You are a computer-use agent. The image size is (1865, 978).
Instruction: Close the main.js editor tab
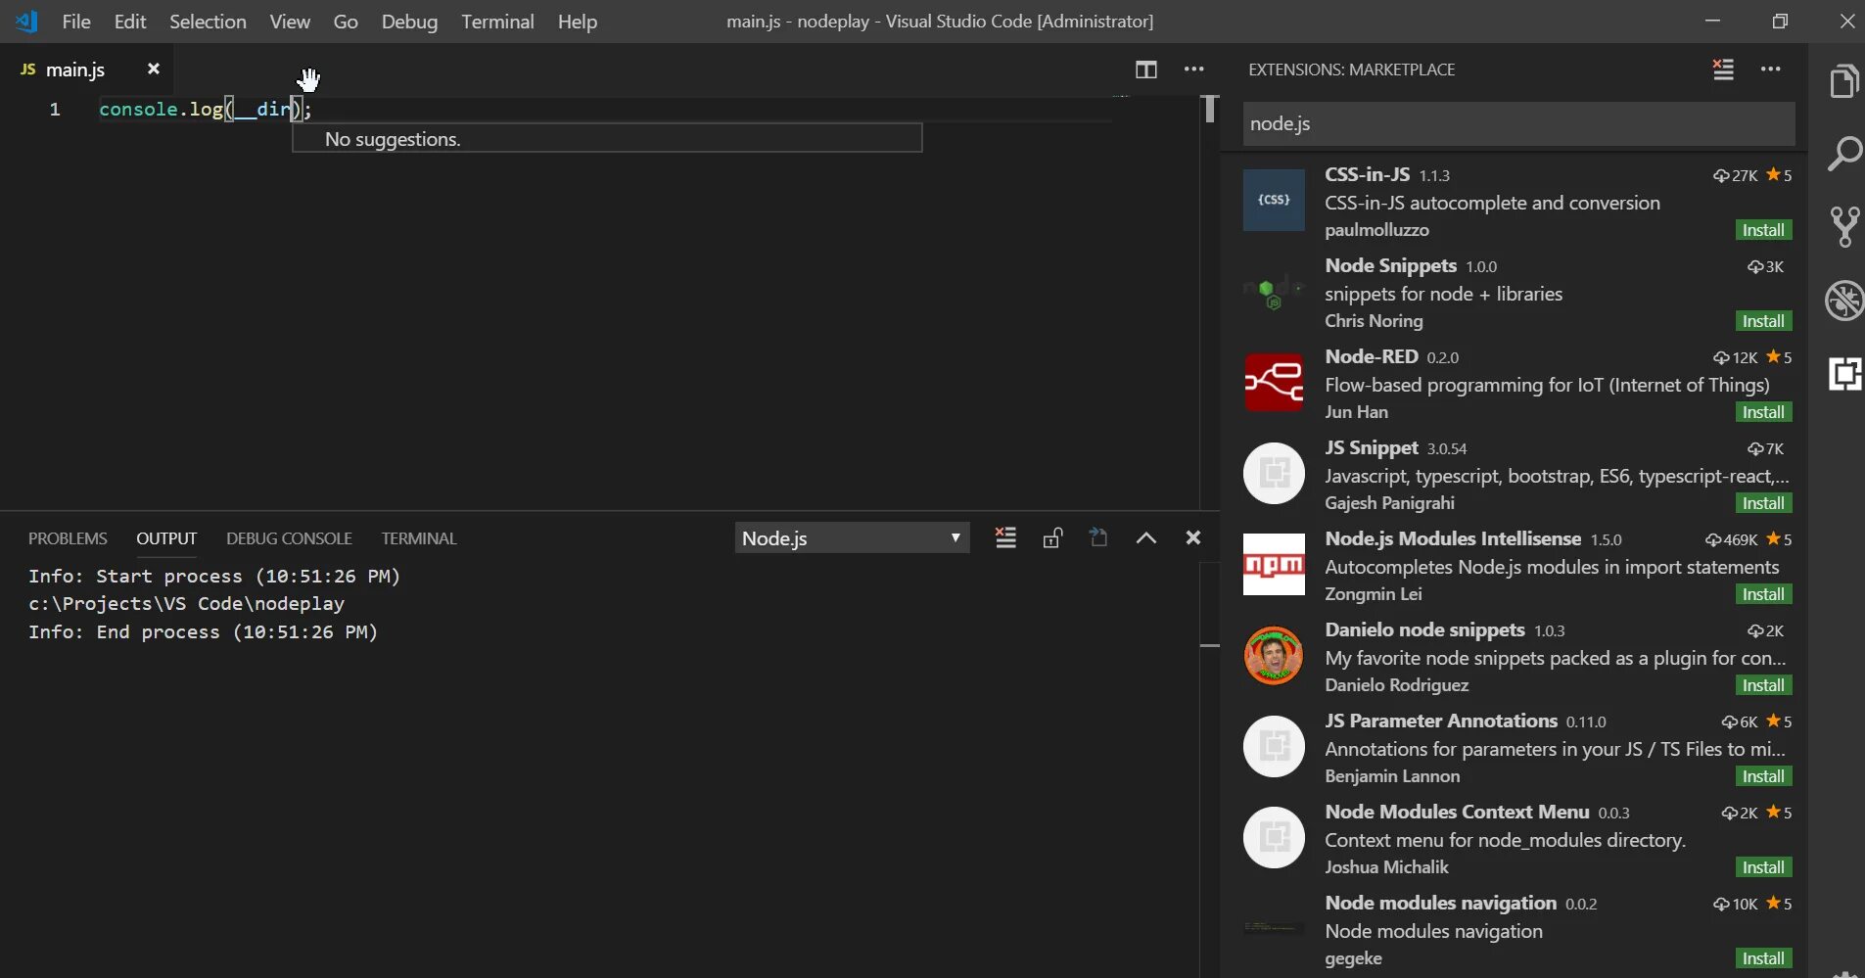point(153,69)
